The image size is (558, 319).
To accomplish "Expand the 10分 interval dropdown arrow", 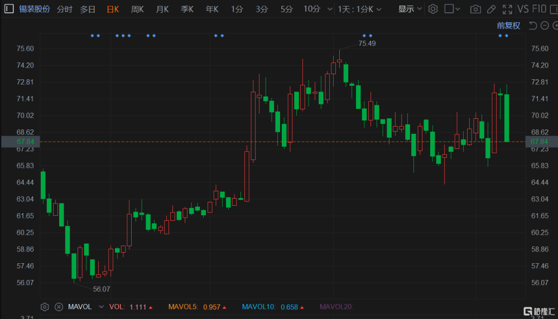I will point(330,9).
